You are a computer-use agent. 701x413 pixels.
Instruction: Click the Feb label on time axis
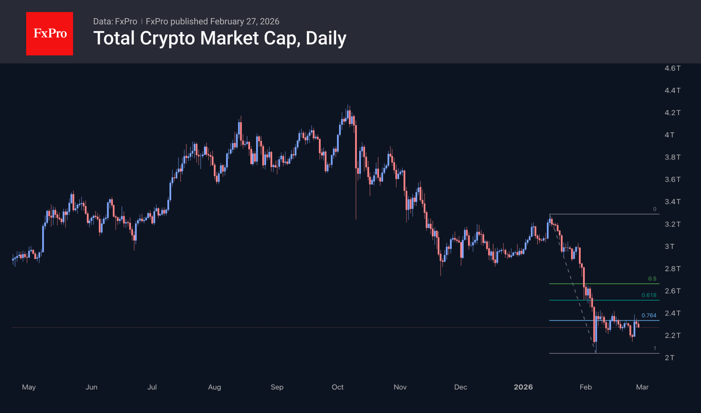click(585, 387)
